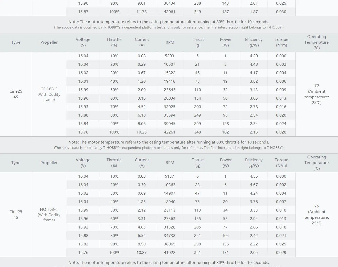Click torque value 0.028
Viewport: 338px width, 267px height.
(281, 132)
